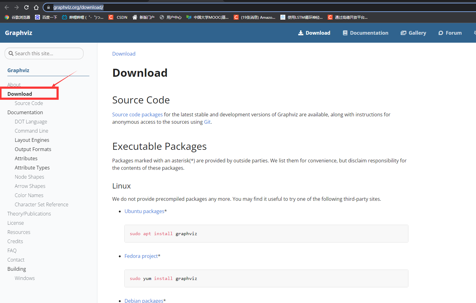The image size is (476, 303).
Task: Open the Ubuntu packages link
Action: pyautogui.click(x=144, y=211)
